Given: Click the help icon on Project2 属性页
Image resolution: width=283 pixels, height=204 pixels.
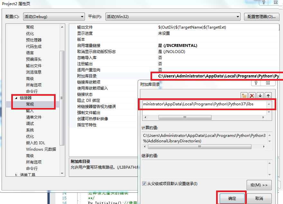Looking at the screenshot, I should (263, 3).
